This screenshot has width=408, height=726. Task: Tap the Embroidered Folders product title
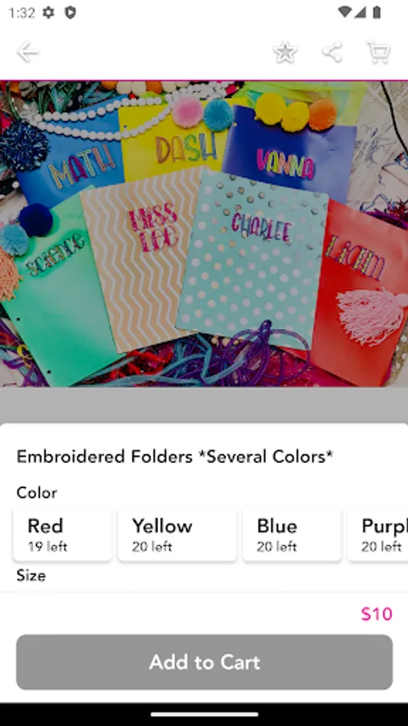click(x=175, y=457)
